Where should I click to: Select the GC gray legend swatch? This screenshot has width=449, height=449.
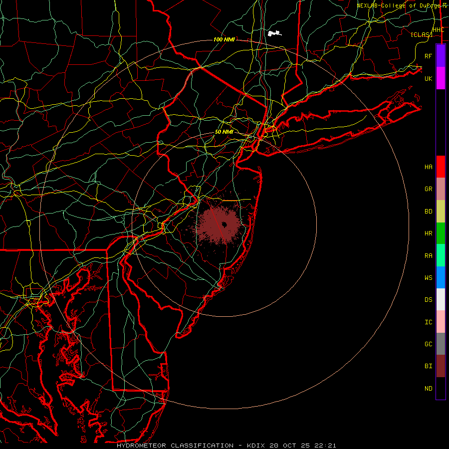[441, 344]
